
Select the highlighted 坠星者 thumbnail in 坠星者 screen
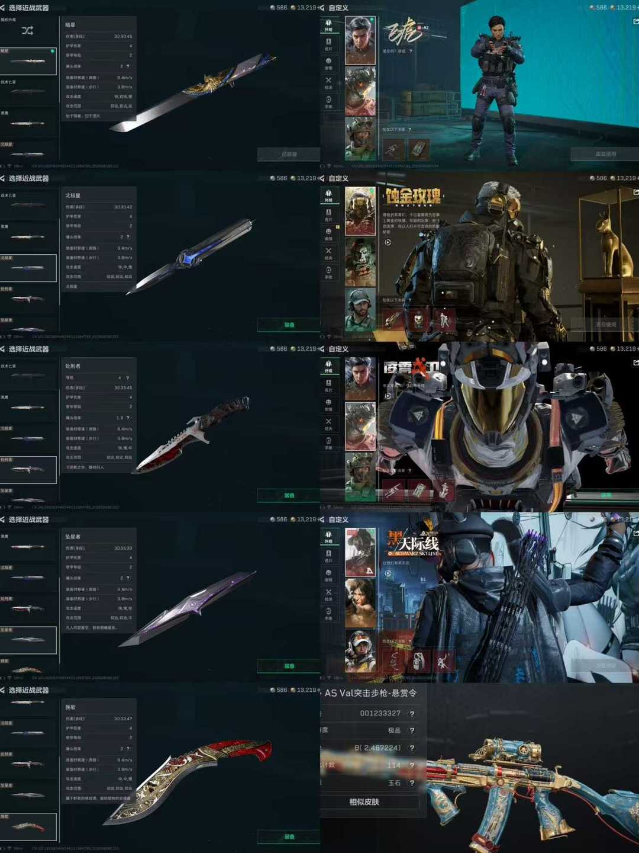[28, 640]
